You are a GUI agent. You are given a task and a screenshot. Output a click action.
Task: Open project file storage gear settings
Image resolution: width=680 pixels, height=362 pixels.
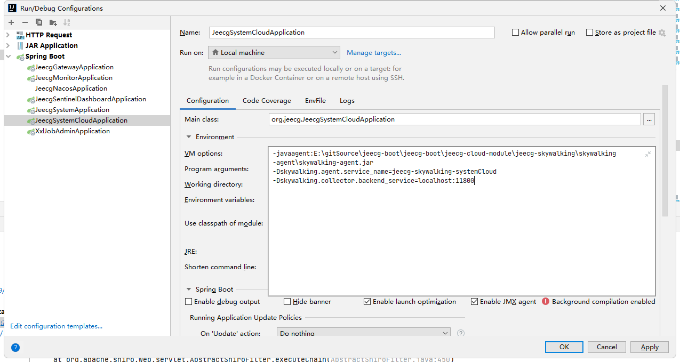[662, 33]
